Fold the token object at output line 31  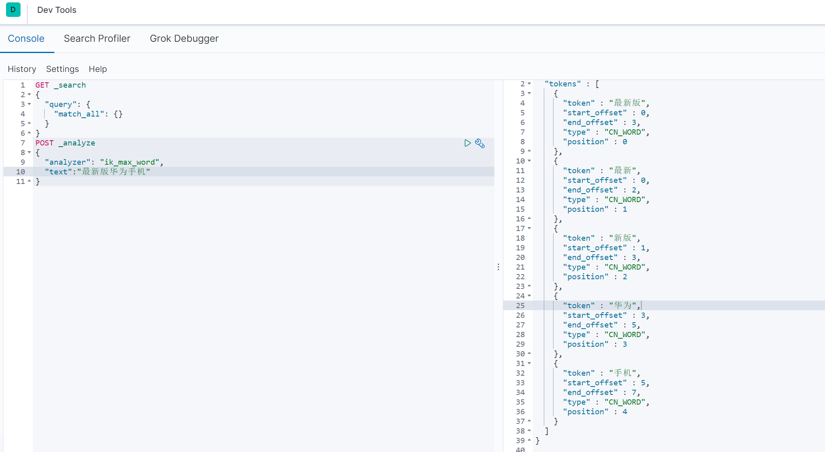(529, 363)
